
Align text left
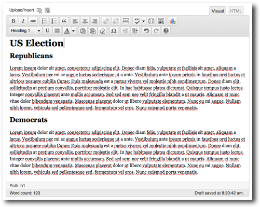point(75,21)
